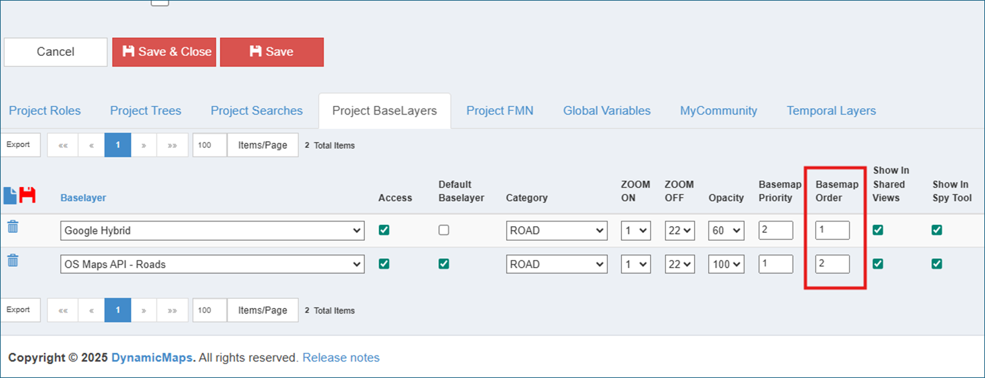Open Category dropdown in OS Maps row
The width and height of the screenshot is (985, 378).
point(557,264)
